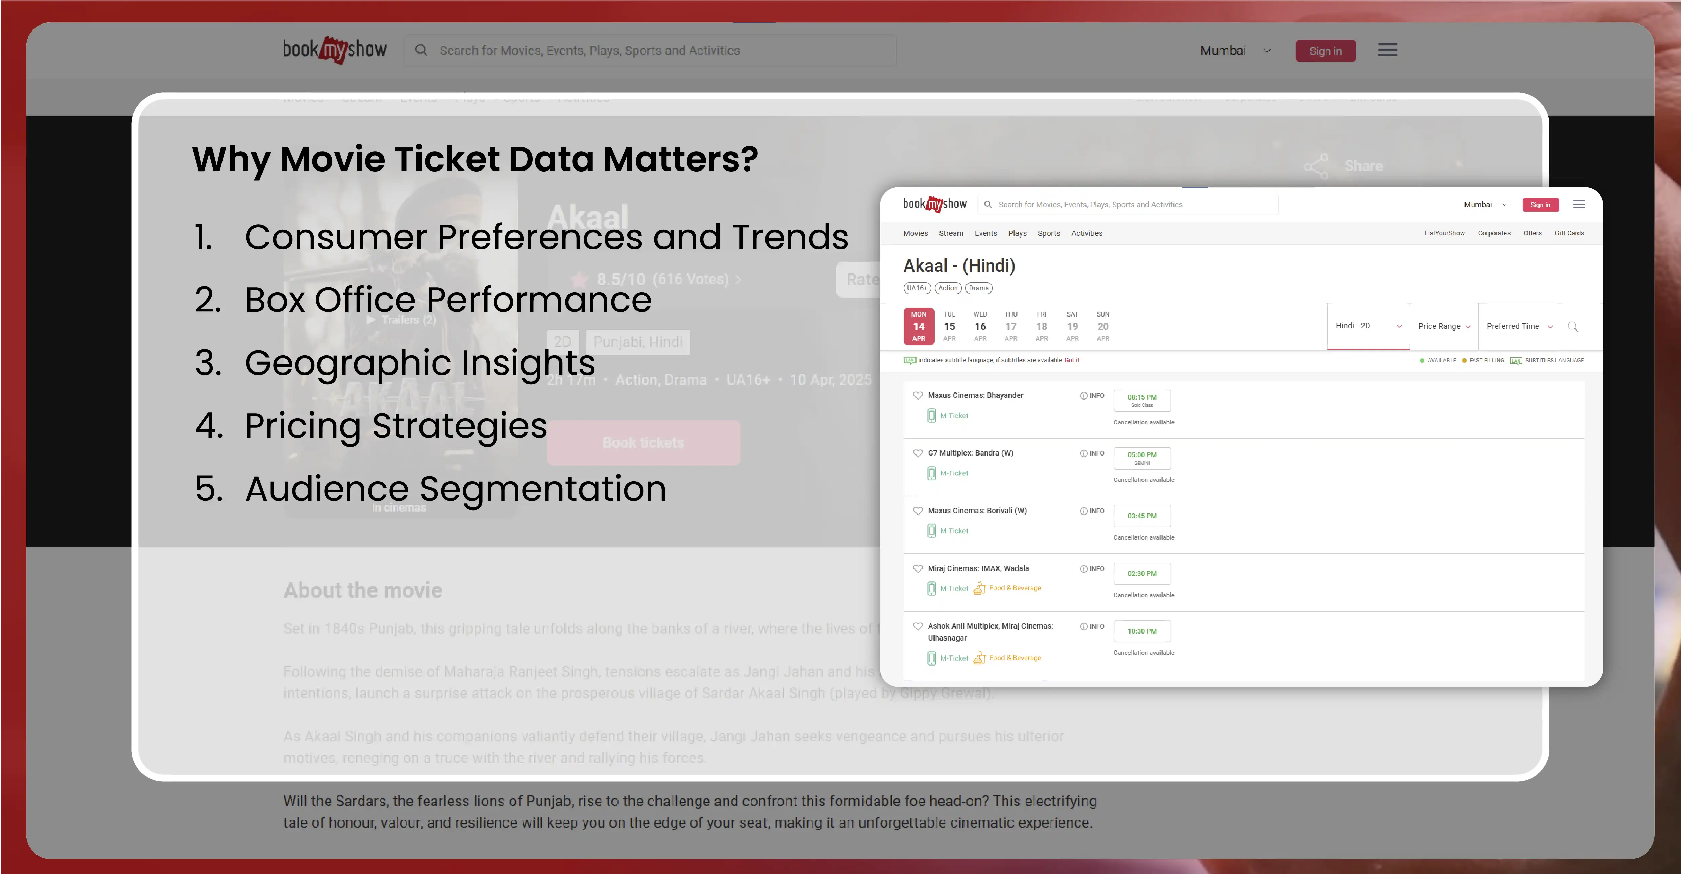Click the M-Ticket phone icon for Maxus Bhayander
Screen dimensions: 1681x874
931,415
